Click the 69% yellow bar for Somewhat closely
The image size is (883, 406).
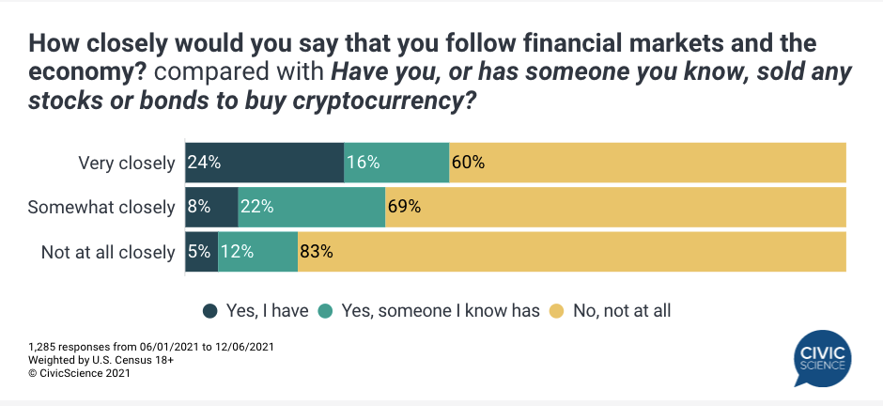[615, 207]
